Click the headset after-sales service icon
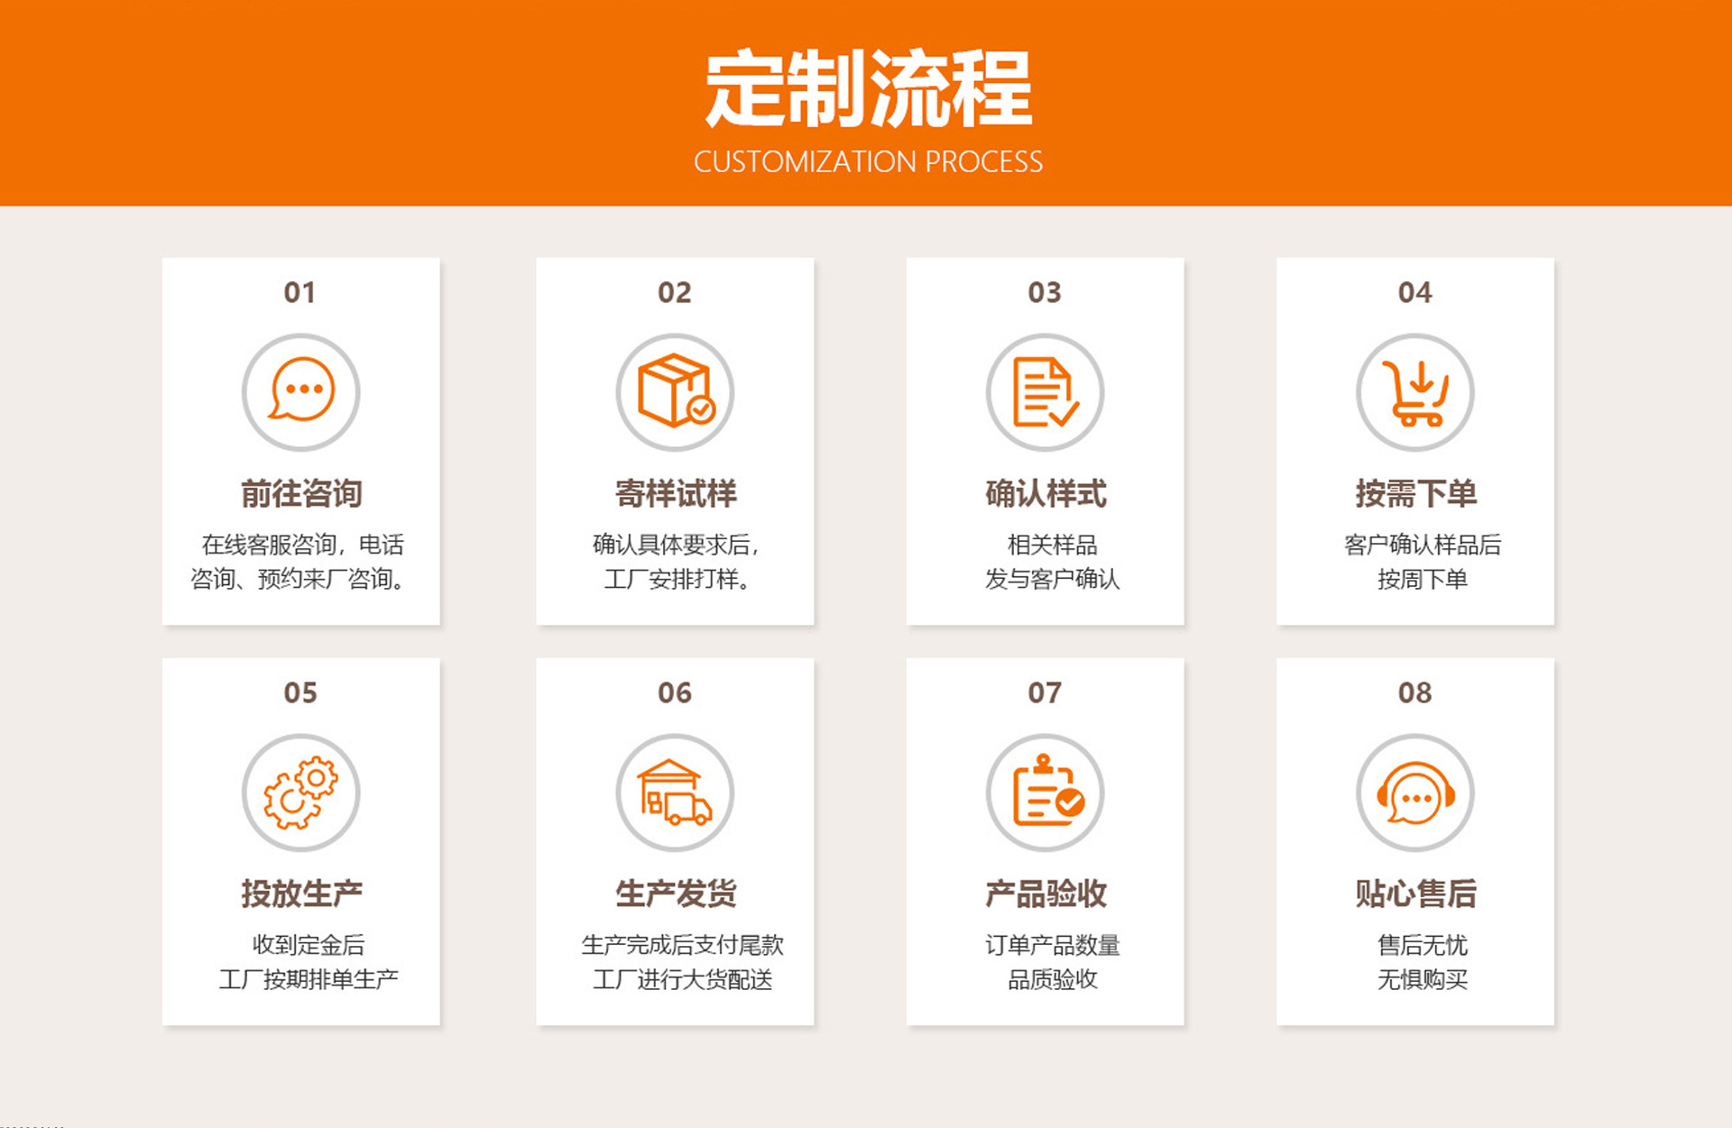Screen dimensions: 1732x1128 pos(1414,793)
